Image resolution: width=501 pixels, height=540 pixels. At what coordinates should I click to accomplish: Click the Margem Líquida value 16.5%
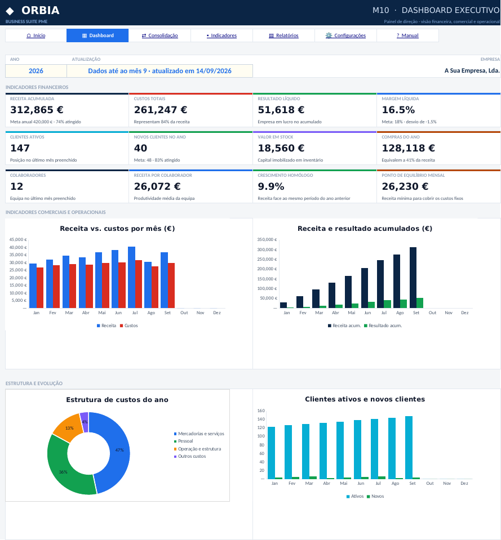pos(398,110)
